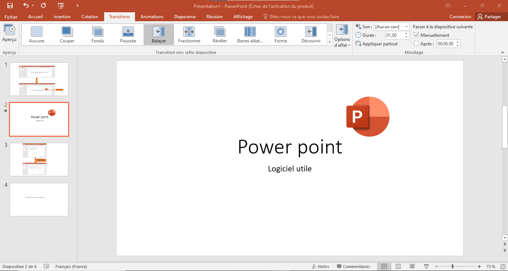Click the zoom slider handle
508x271 pixels.
pyautogui.click(x=453, y=267)
